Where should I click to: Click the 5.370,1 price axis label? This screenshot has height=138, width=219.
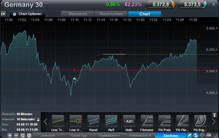(x=212, y=50)
